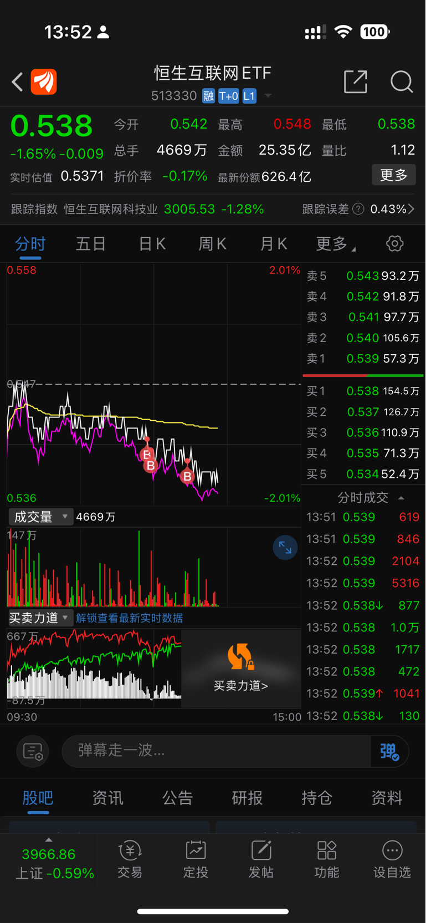Screen dimensions: 426x923
Task: Tap the expand chart fullscreen icon
Action: pos(285,548)
